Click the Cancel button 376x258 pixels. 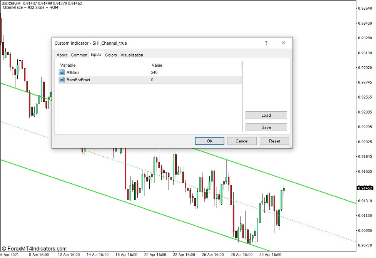point(242,141)
